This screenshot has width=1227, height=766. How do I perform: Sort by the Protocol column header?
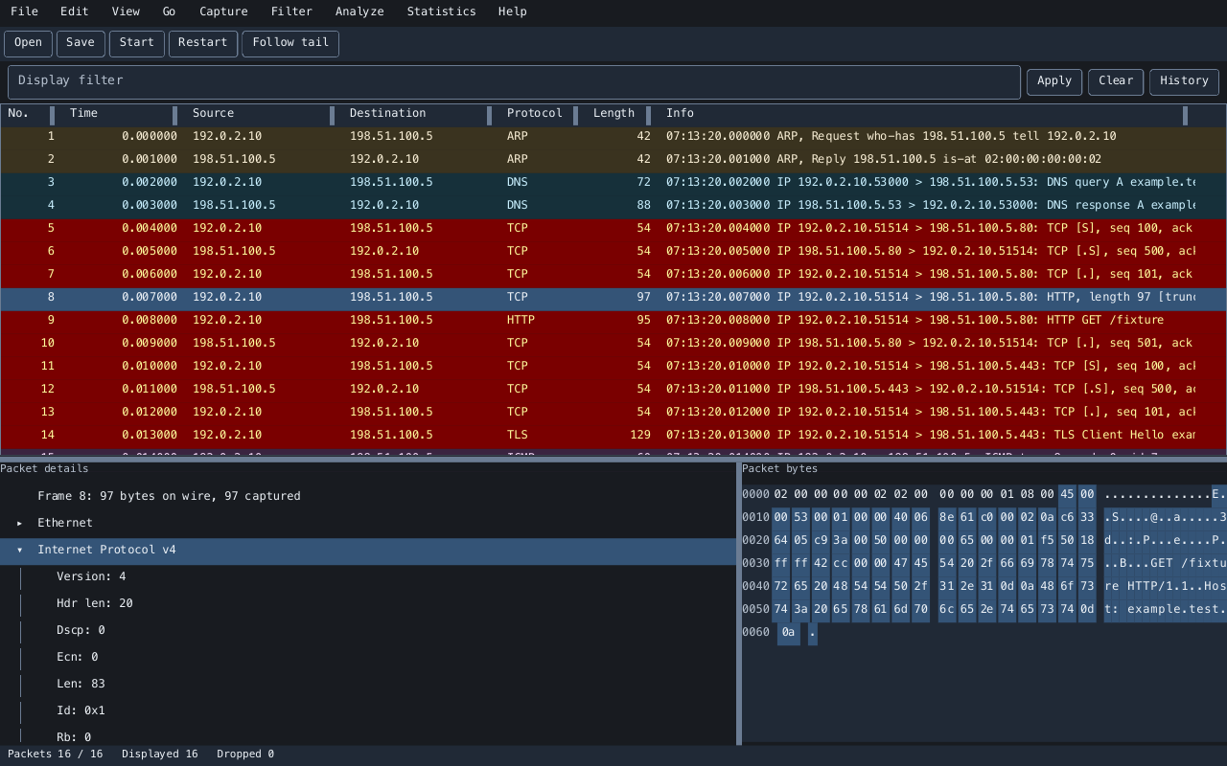tap(534, 113)
